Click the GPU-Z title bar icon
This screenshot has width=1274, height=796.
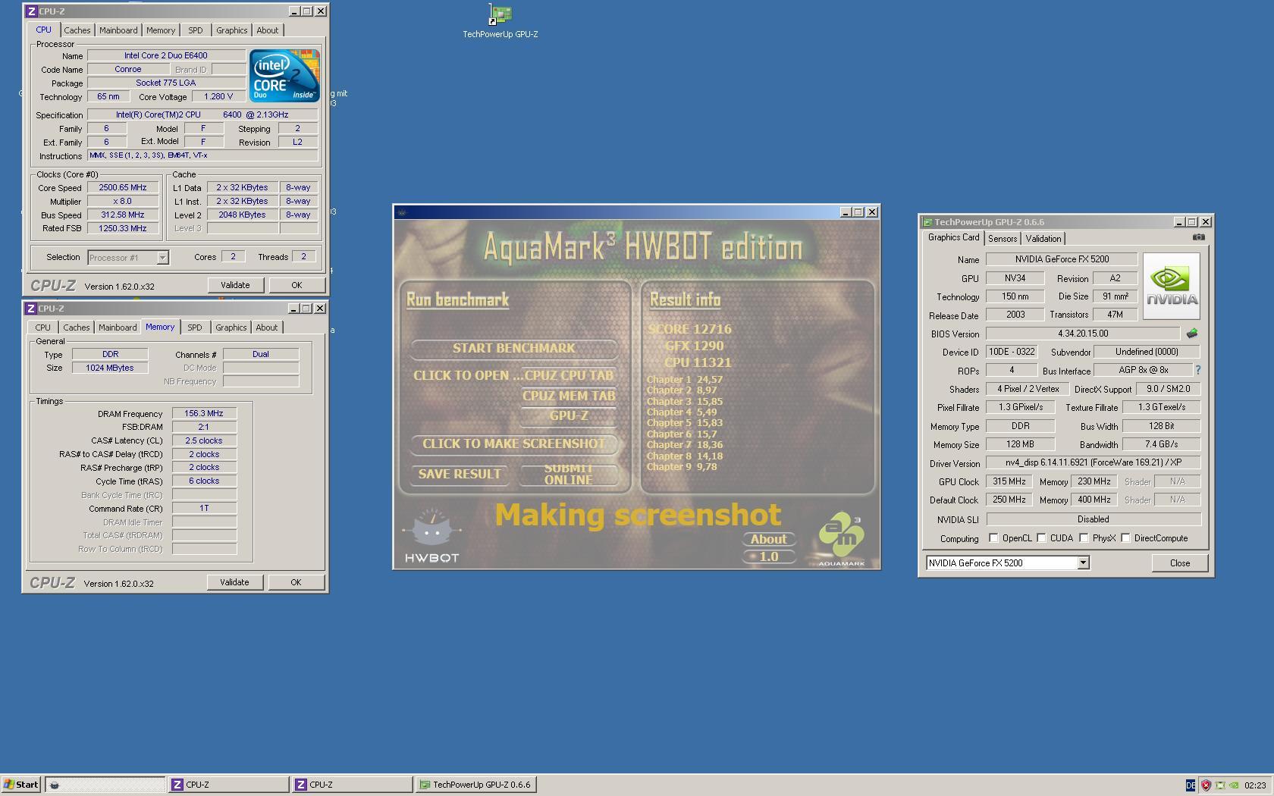coord(927,222)
